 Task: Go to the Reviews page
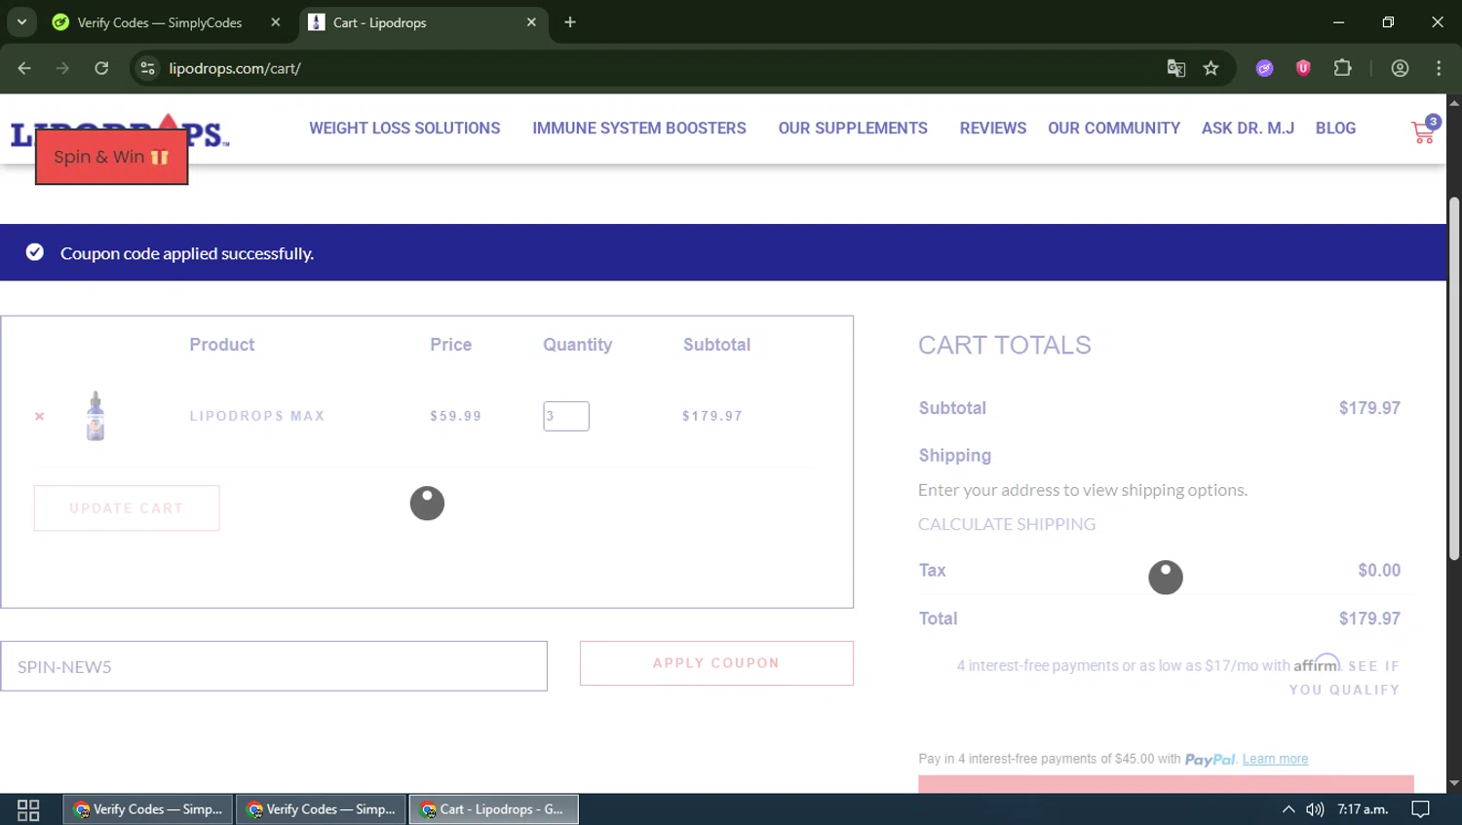[x=993, y=129]
